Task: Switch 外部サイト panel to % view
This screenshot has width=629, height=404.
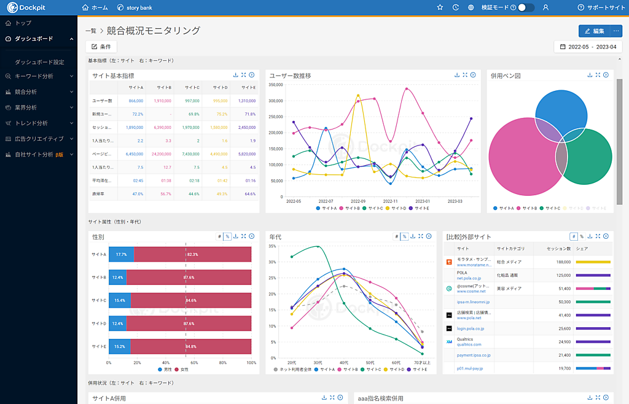Action: 582,236
